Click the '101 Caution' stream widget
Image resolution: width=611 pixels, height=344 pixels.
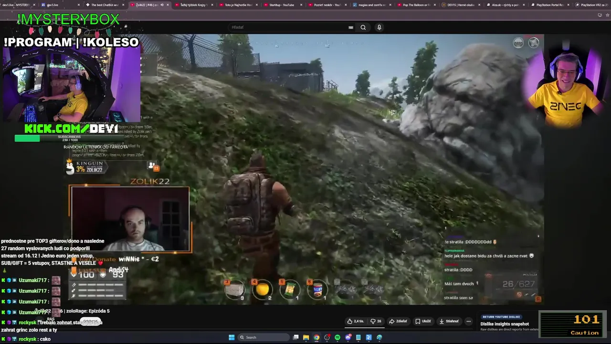(x=573, y=324)
